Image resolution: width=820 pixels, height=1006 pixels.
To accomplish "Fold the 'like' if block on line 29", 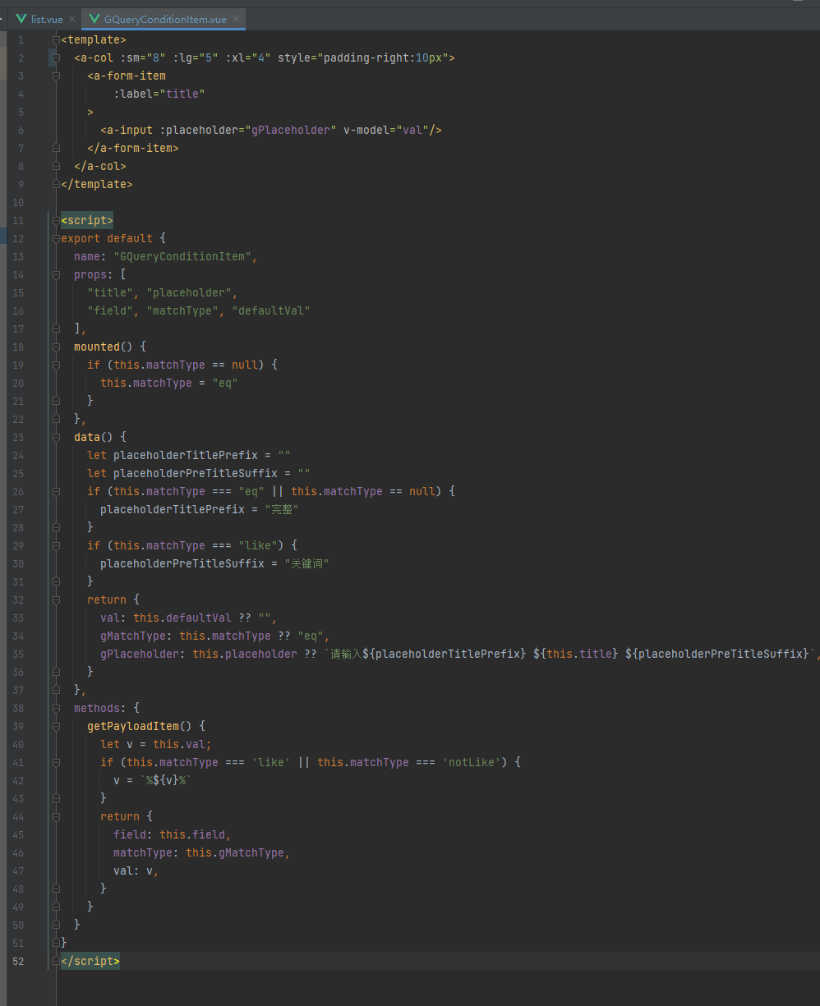I will (x=56, y=545).
